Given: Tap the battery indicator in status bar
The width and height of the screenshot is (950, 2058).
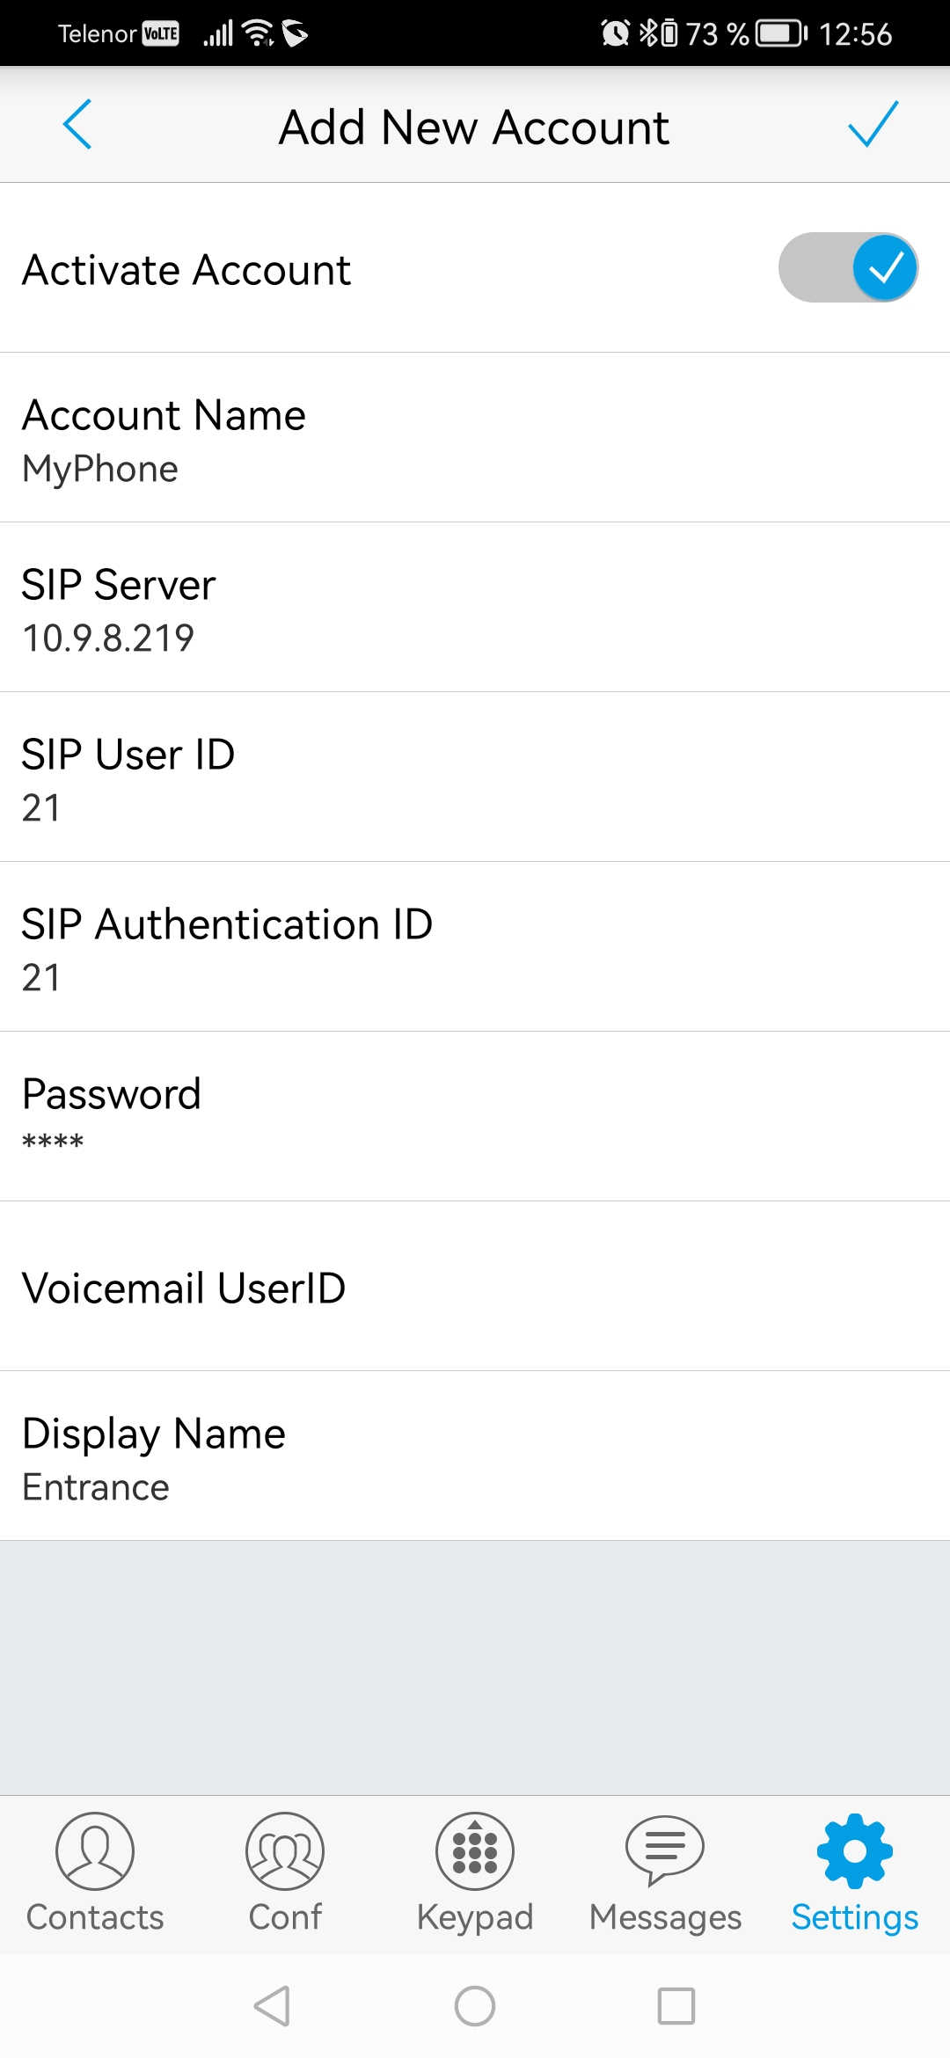Looking at the screenshot, I should [x=782, y=33].
